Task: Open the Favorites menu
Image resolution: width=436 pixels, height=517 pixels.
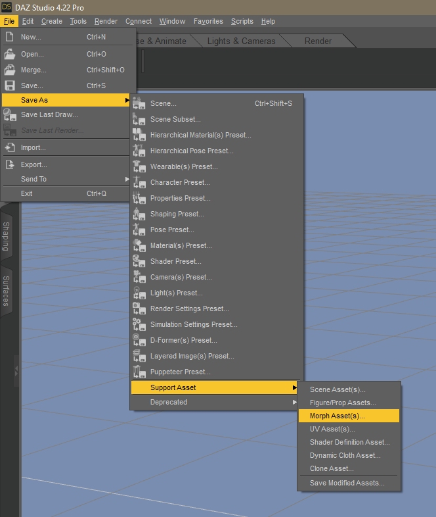Action: point(208,22)
